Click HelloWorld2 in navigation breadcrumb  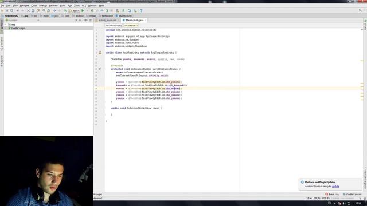(x=10, y=16)
